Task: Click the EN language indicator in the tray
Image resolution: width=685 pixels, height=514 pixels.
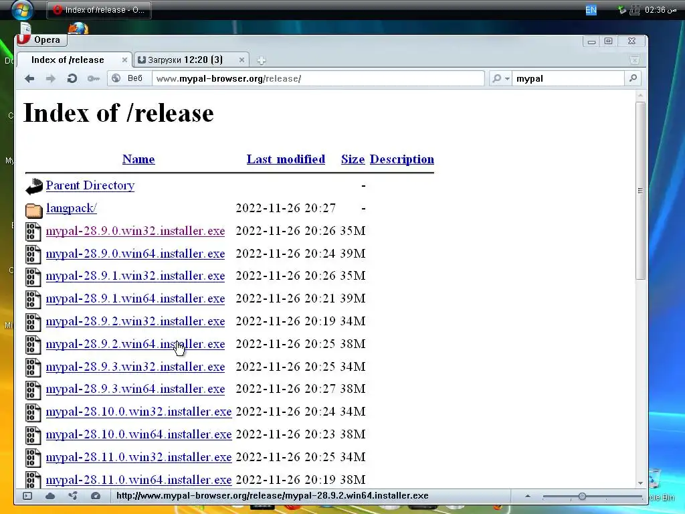Action: [x=591, y=9]
